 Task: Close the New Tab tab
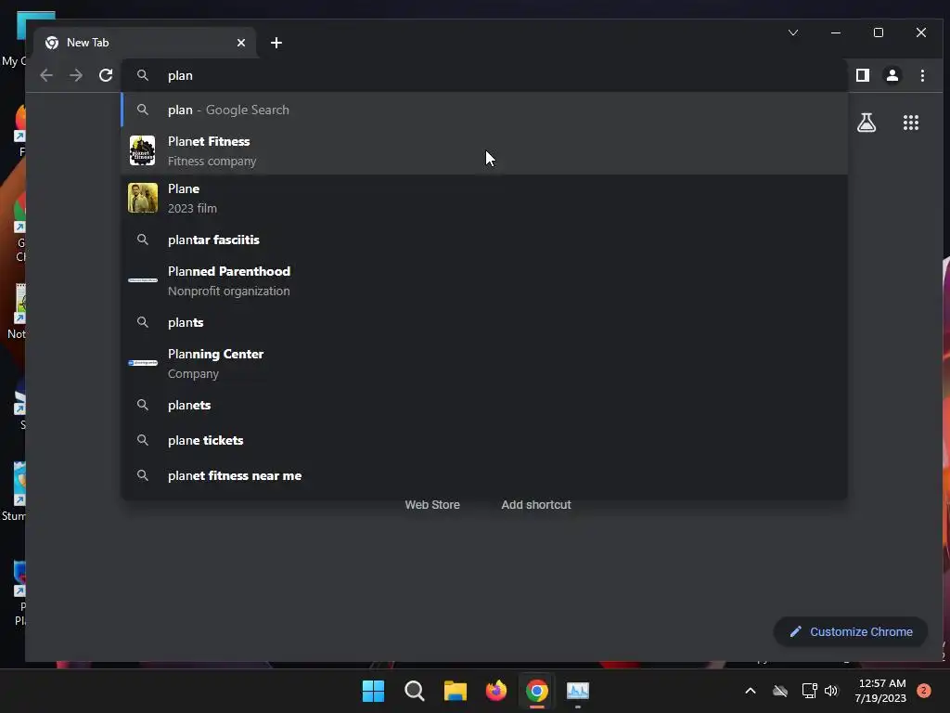(x=241, y=43)
